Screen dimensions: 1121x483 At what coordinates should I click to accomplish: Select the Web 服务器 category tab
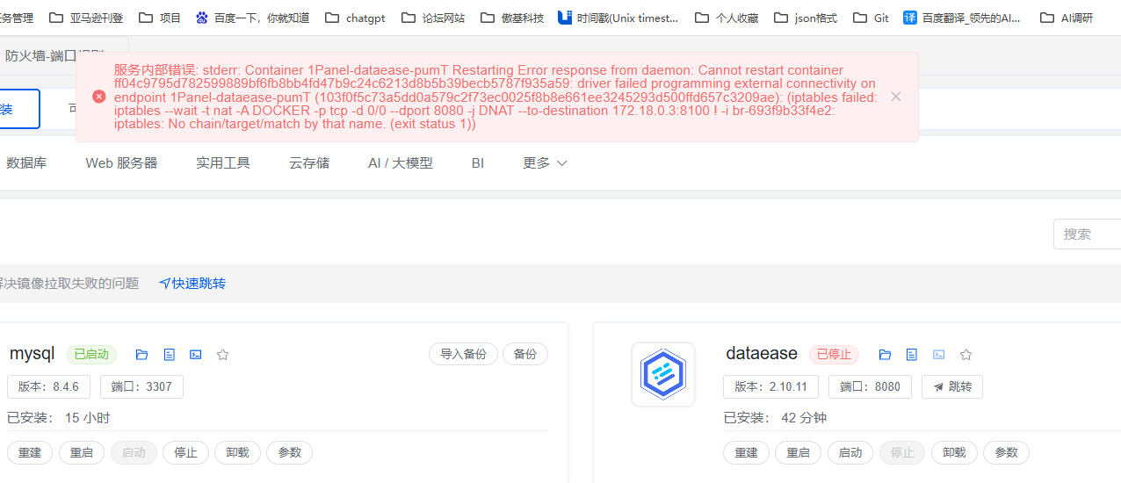tap(121, 163)
